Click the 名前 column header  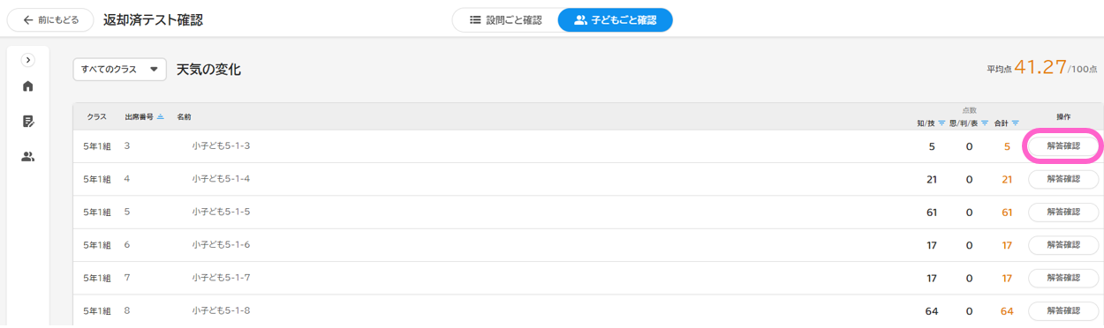coord(184,116)
